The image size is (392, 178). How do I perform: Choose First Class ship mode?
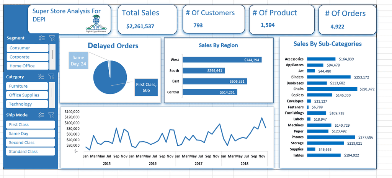pos(30,124)
